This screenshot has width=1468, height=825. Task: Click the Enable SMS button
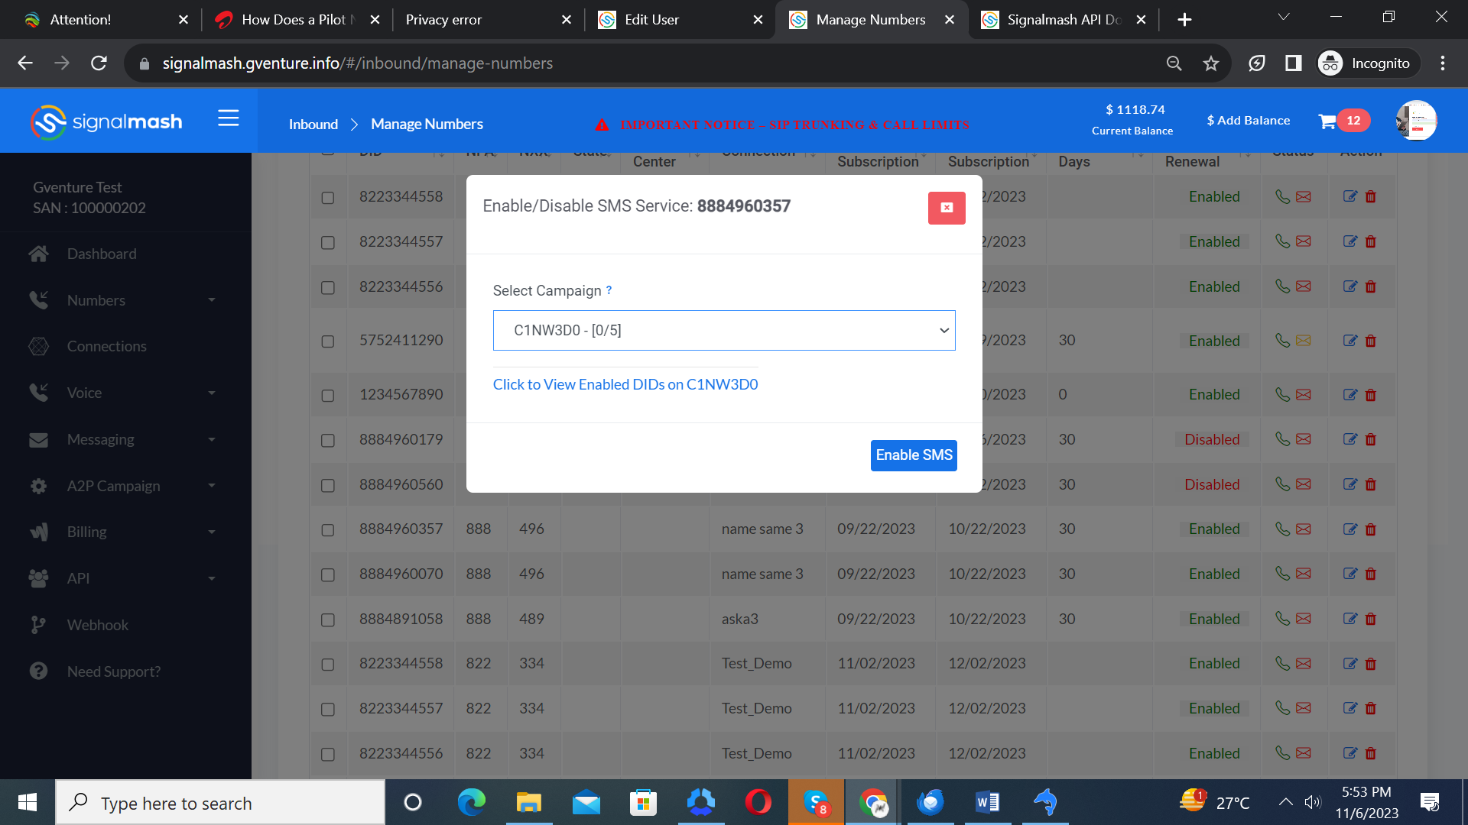pos(913,455)
